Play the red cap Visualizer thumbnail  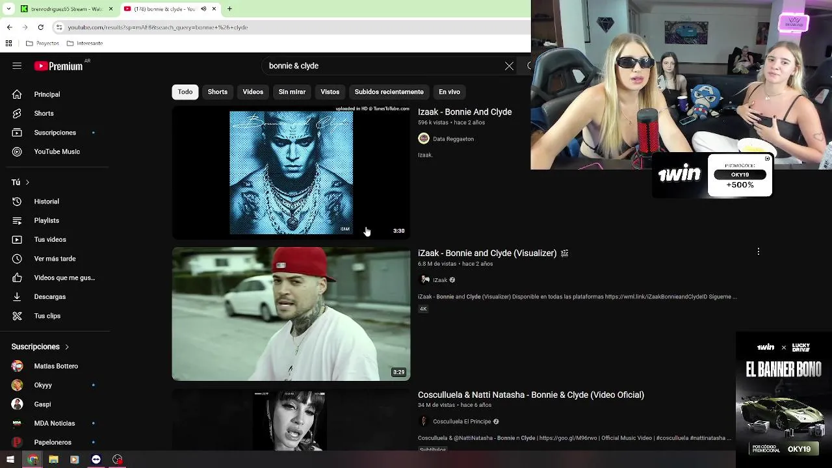pos(291,314)
